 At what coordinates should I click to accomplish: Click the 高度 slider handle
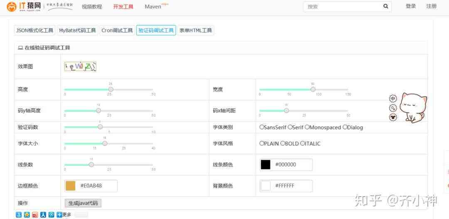111,89
